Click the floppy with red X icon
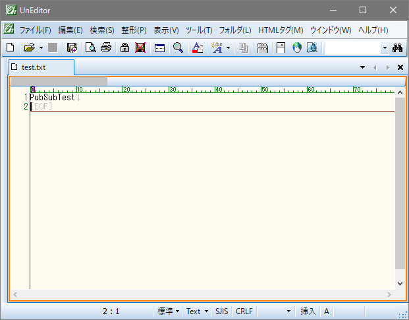The width and height of the screenshot is (409, 320). [140, 48]
